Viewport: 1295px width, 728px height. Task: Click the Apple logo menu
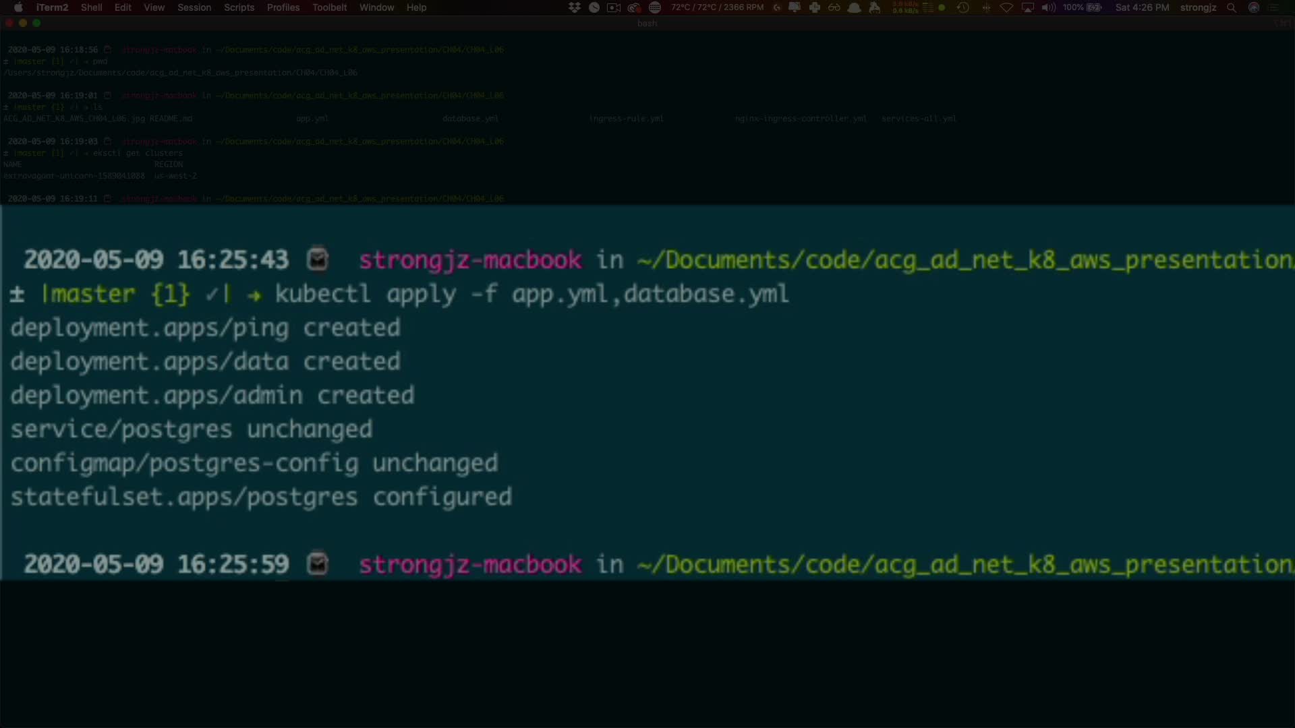pyautogui.click(x=18, y=7)
